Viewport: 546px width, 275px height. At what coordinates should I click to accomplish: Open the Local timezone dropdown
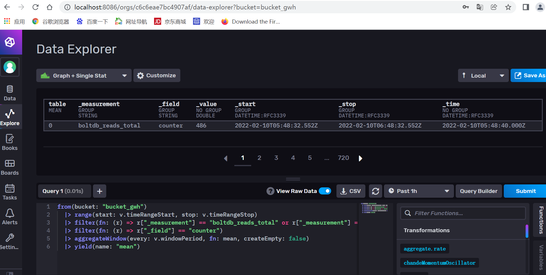click(483, 76)
